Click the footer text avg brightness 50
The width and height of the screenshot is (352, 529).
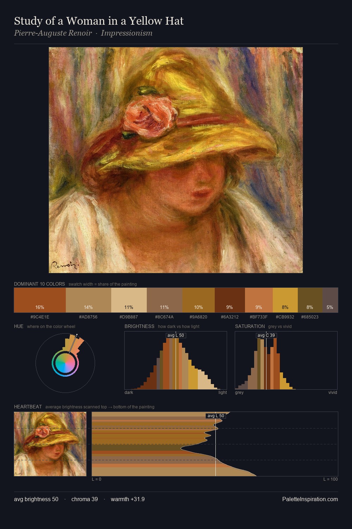coord(36,499)
